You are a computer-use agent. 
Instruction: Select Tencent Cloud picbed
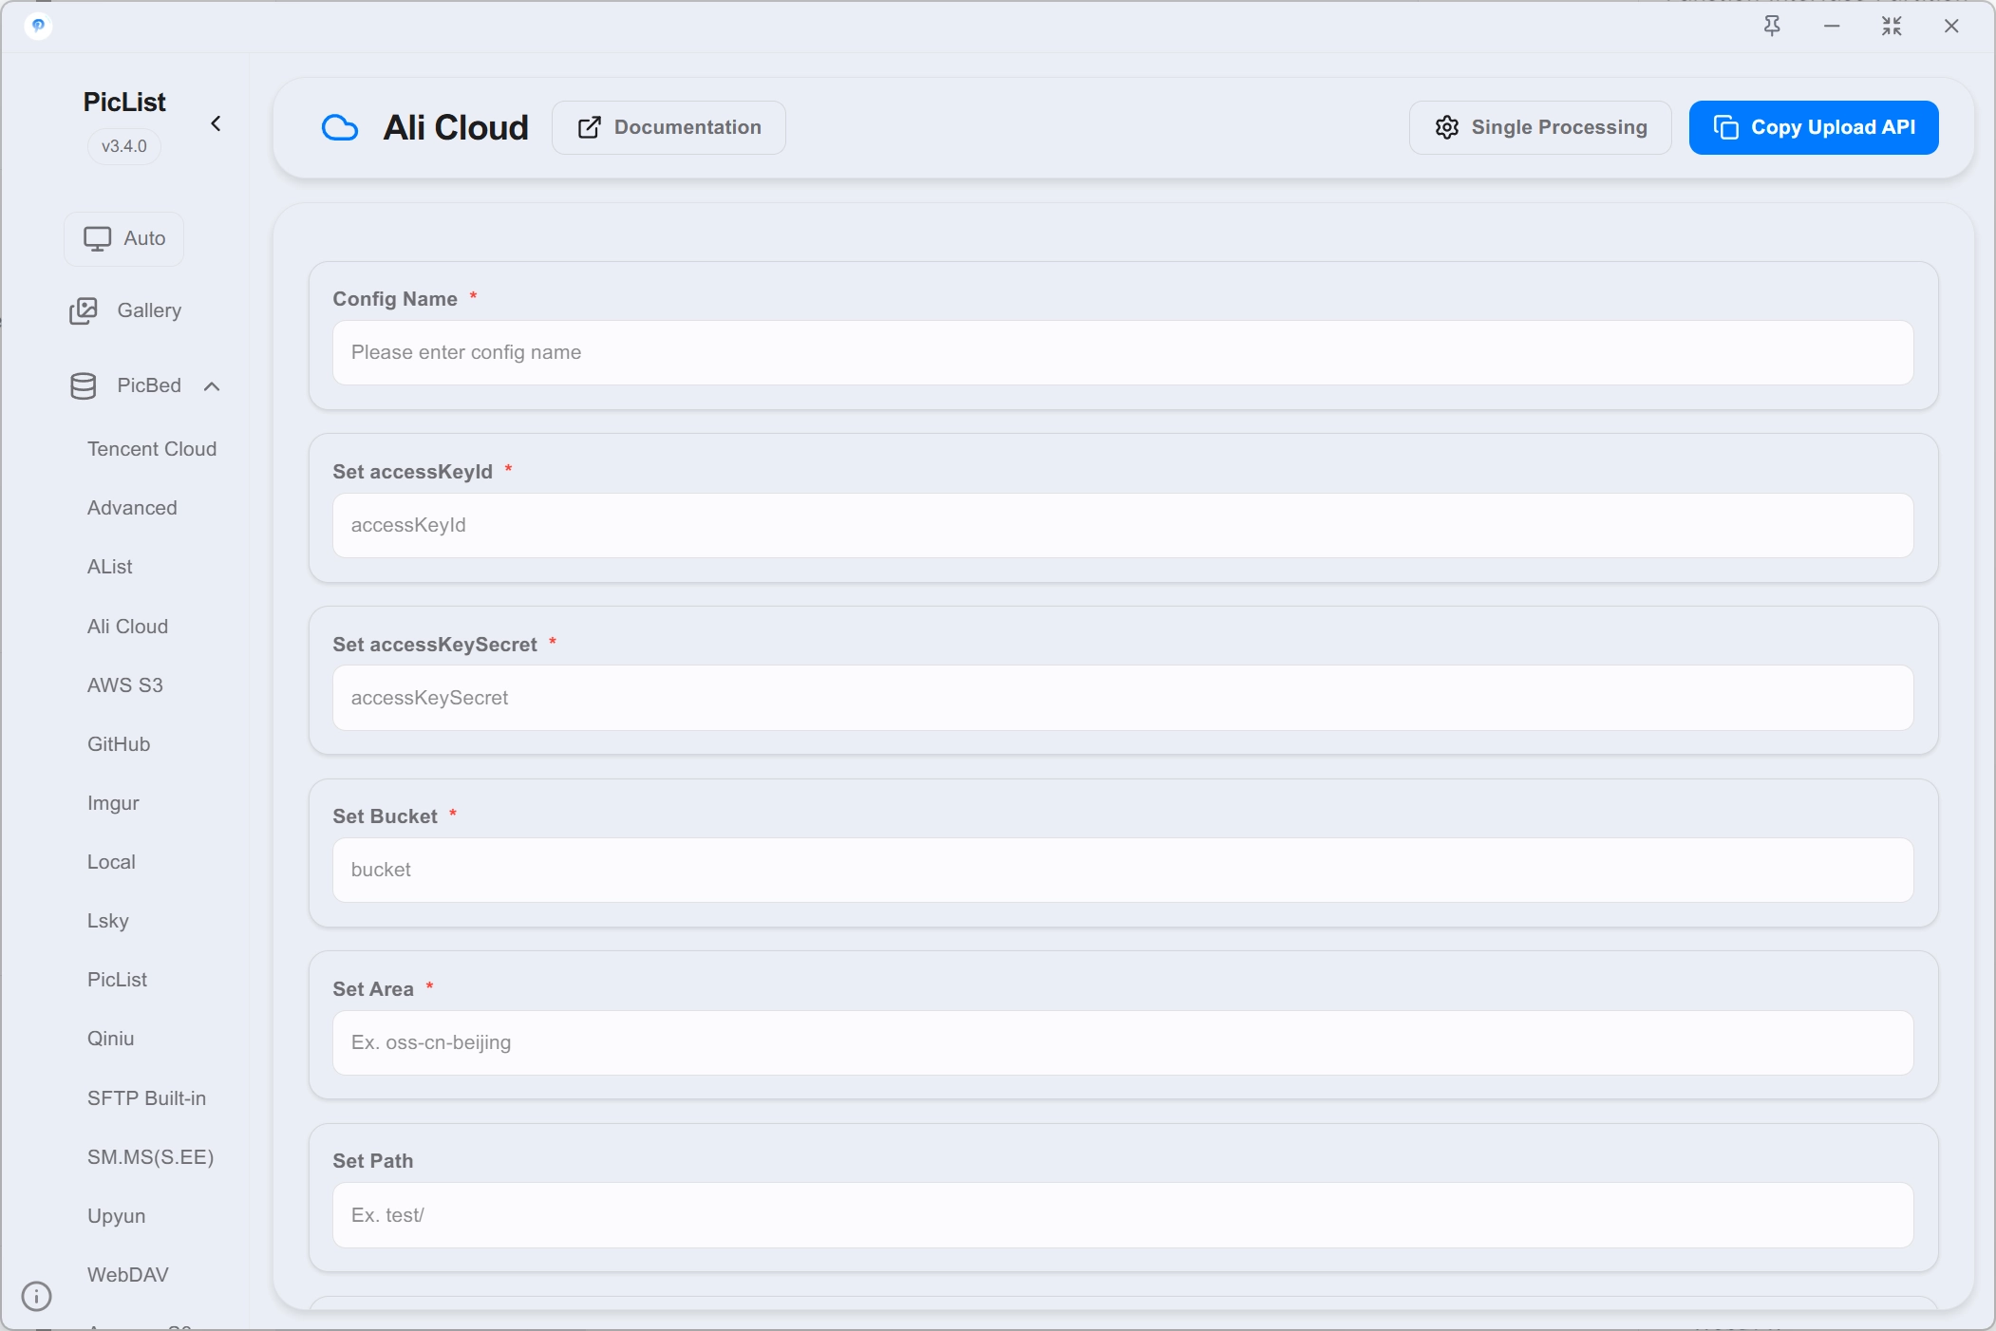point(152,449)
